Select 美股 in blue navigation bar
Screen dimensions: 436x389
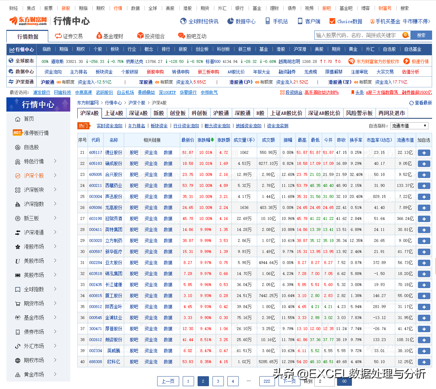[319, 49]
